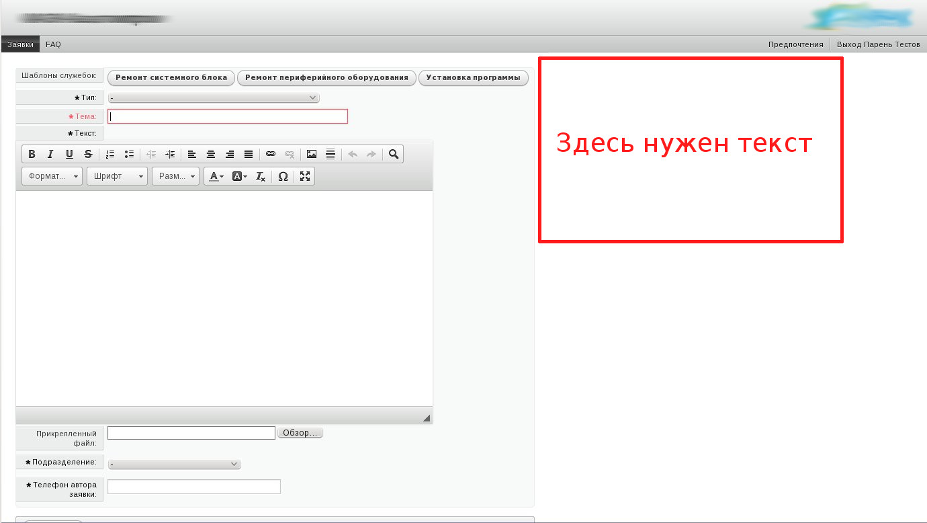Insert horizontal line in editor
This screenshot has height=523, width=927.
coord(330,154)
